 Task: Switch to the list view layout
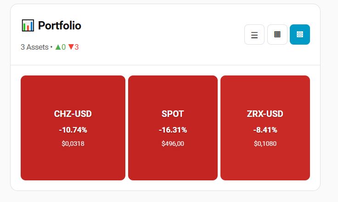(254, 35)
